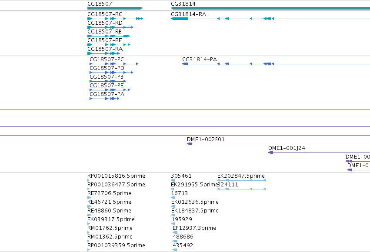
Task: Click the 488686 feature label
Action: point(183,237)
